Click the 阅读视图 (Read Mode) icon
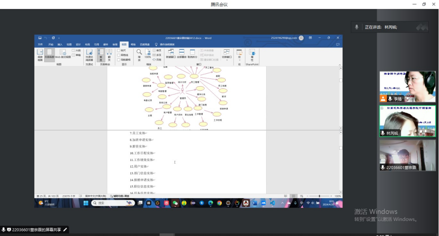Viewport: 439px width, 236px height. pyautogui.click(x=40, y=52)
